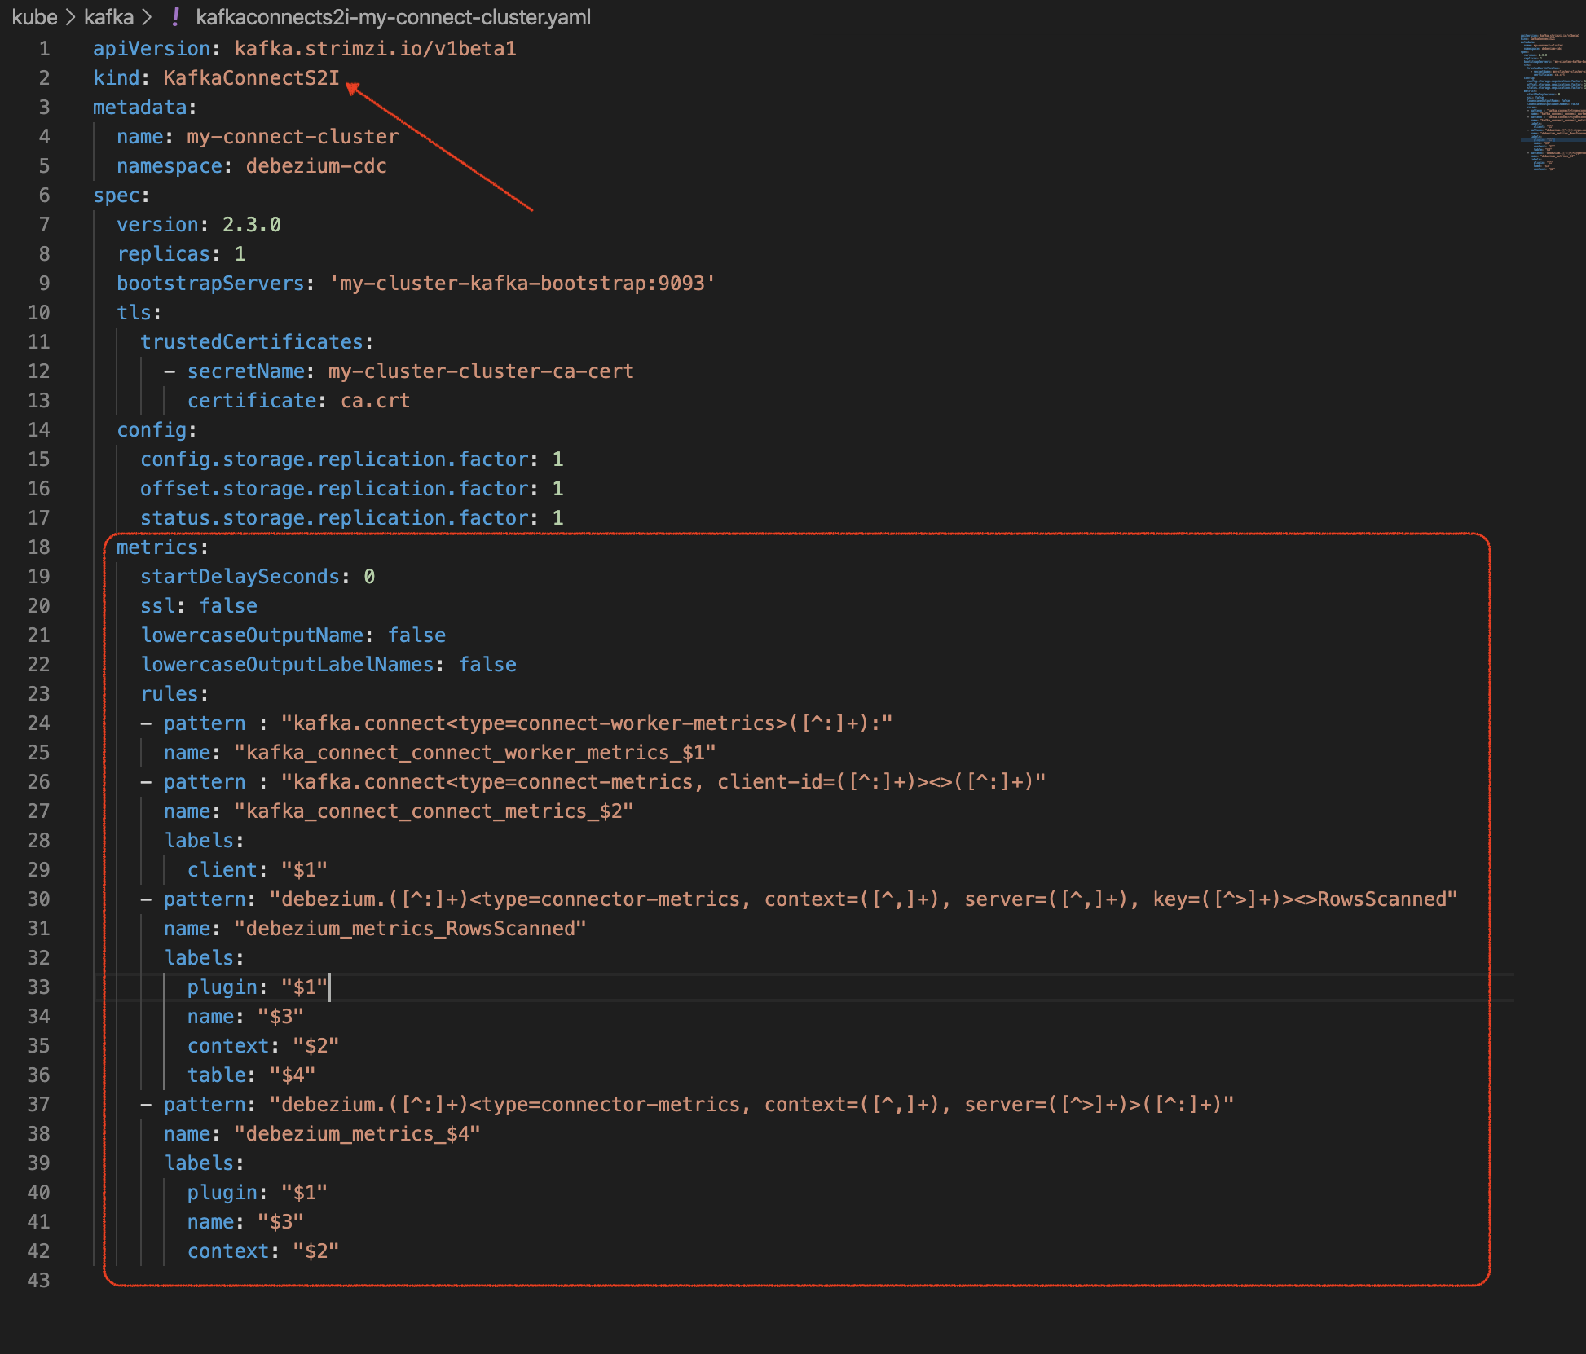Click the version value 2.3.0
This screenshot has width=1586, height=1354.
pos(251,225)
